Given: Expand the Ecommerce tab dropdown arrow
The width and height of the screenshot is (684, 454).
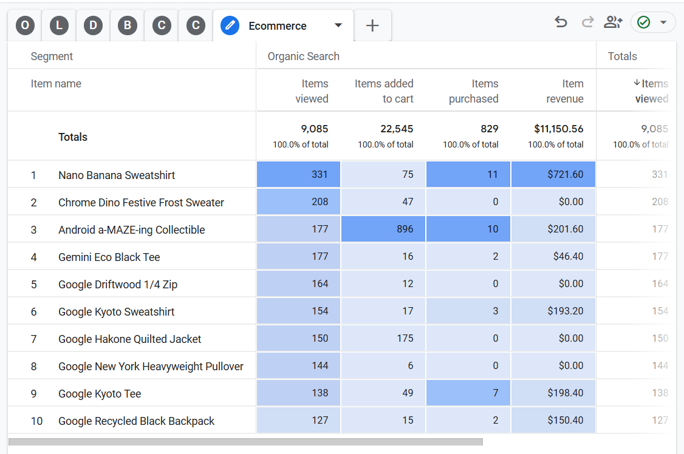Looking at the screenshot, I should pos(338,25).
